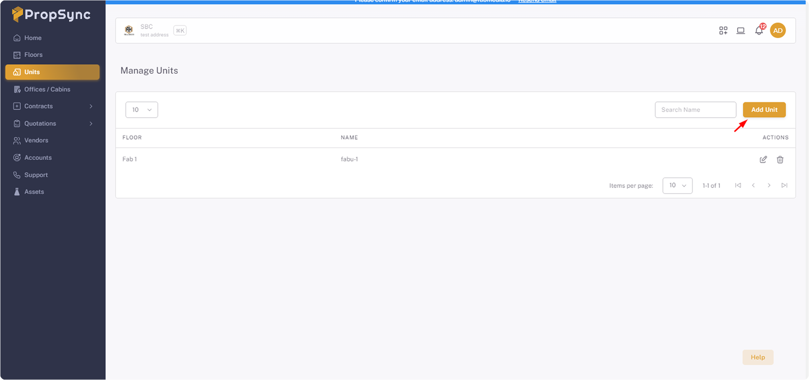Image resolution: width=809 pixels, height=380 pixels.
Task: Click the laptop icon in header
Action: point(741,31)
